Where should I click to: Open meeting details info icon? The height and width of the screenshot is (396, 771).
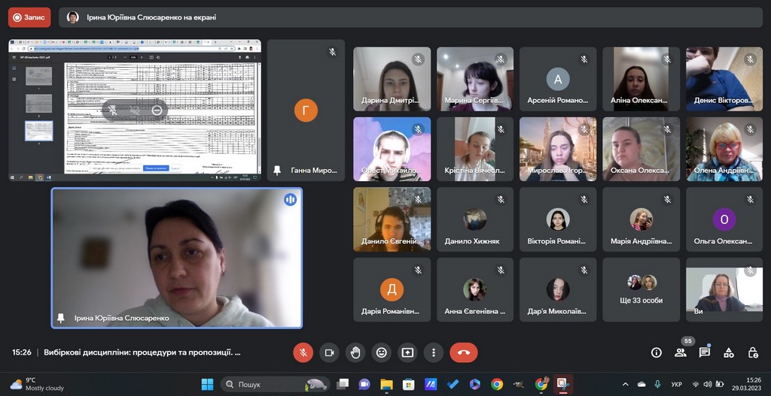[657, 352]
